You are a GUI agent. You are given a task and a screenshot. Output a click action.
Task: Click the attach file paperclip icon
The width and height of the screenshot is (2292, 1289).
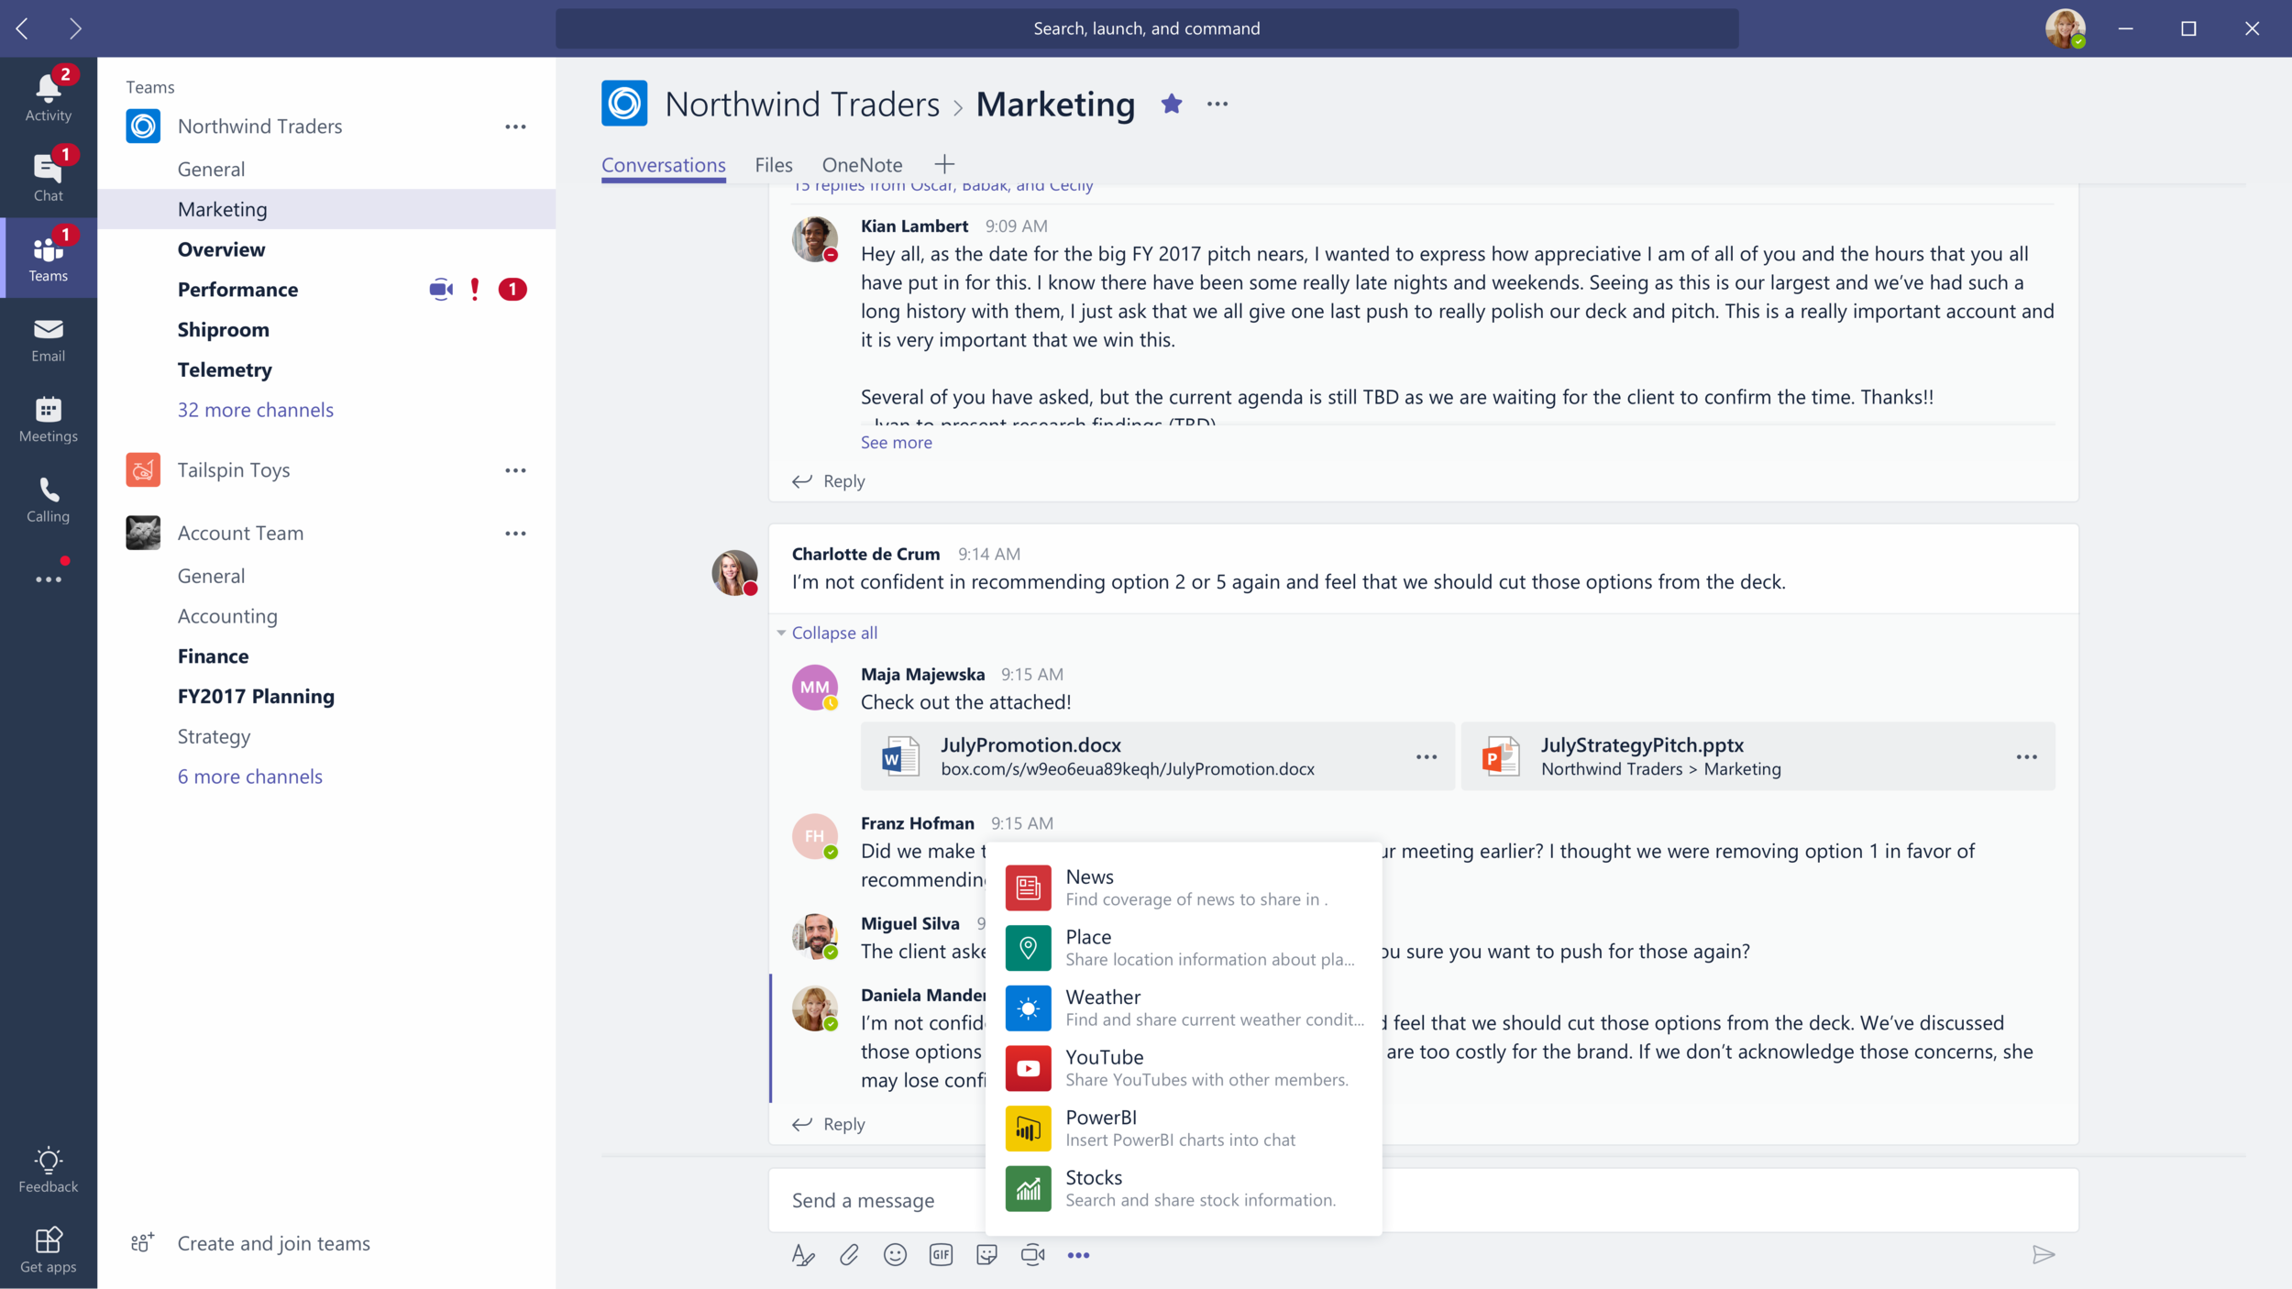coord(849,1255)
